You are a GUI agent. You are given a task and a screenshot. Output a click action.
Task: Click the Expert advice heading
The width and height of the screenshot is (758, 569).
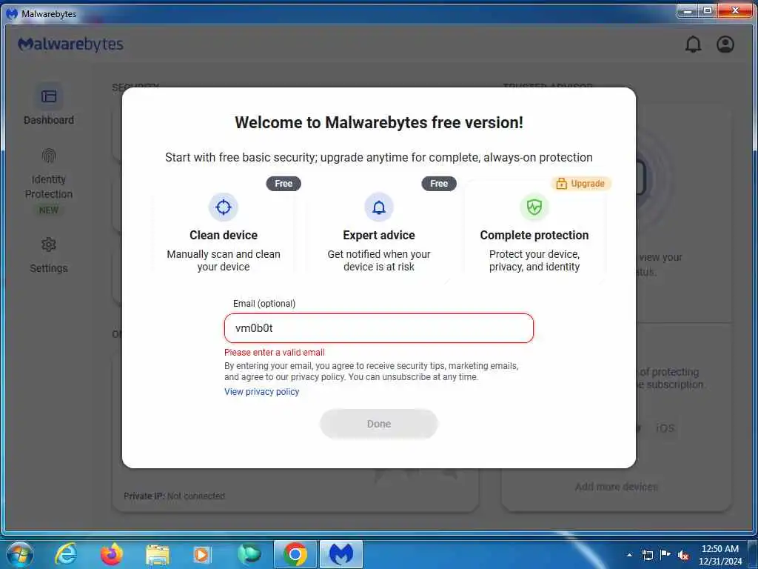pyautogui.click(x=379, y=235)
